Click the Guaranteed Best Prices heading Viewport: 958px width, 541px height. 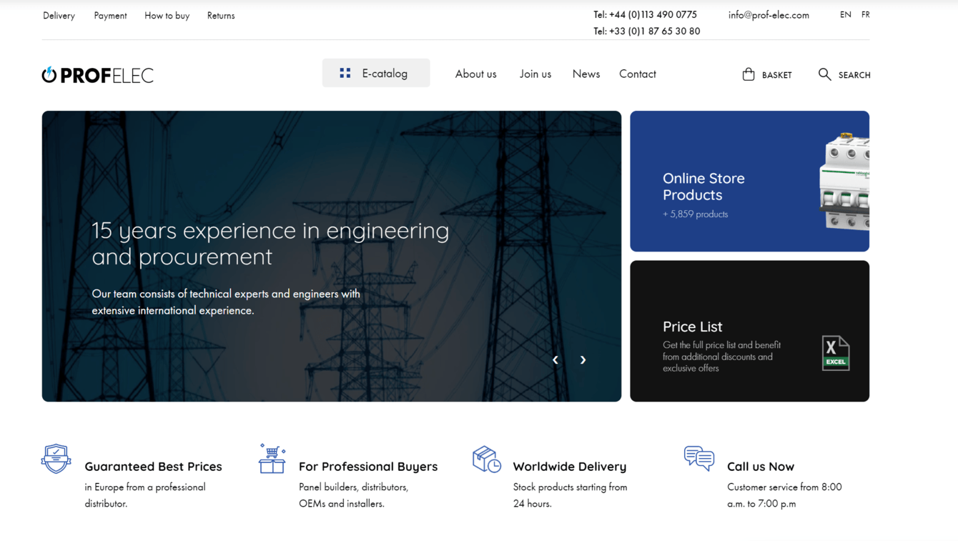[x=153, y=467]
